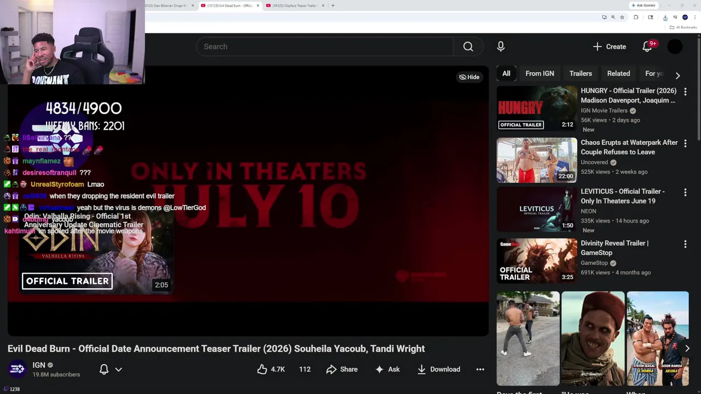This screenshot has width=701, height=394.
Task: Select the Trailers chip
Action: coord(581,73)
